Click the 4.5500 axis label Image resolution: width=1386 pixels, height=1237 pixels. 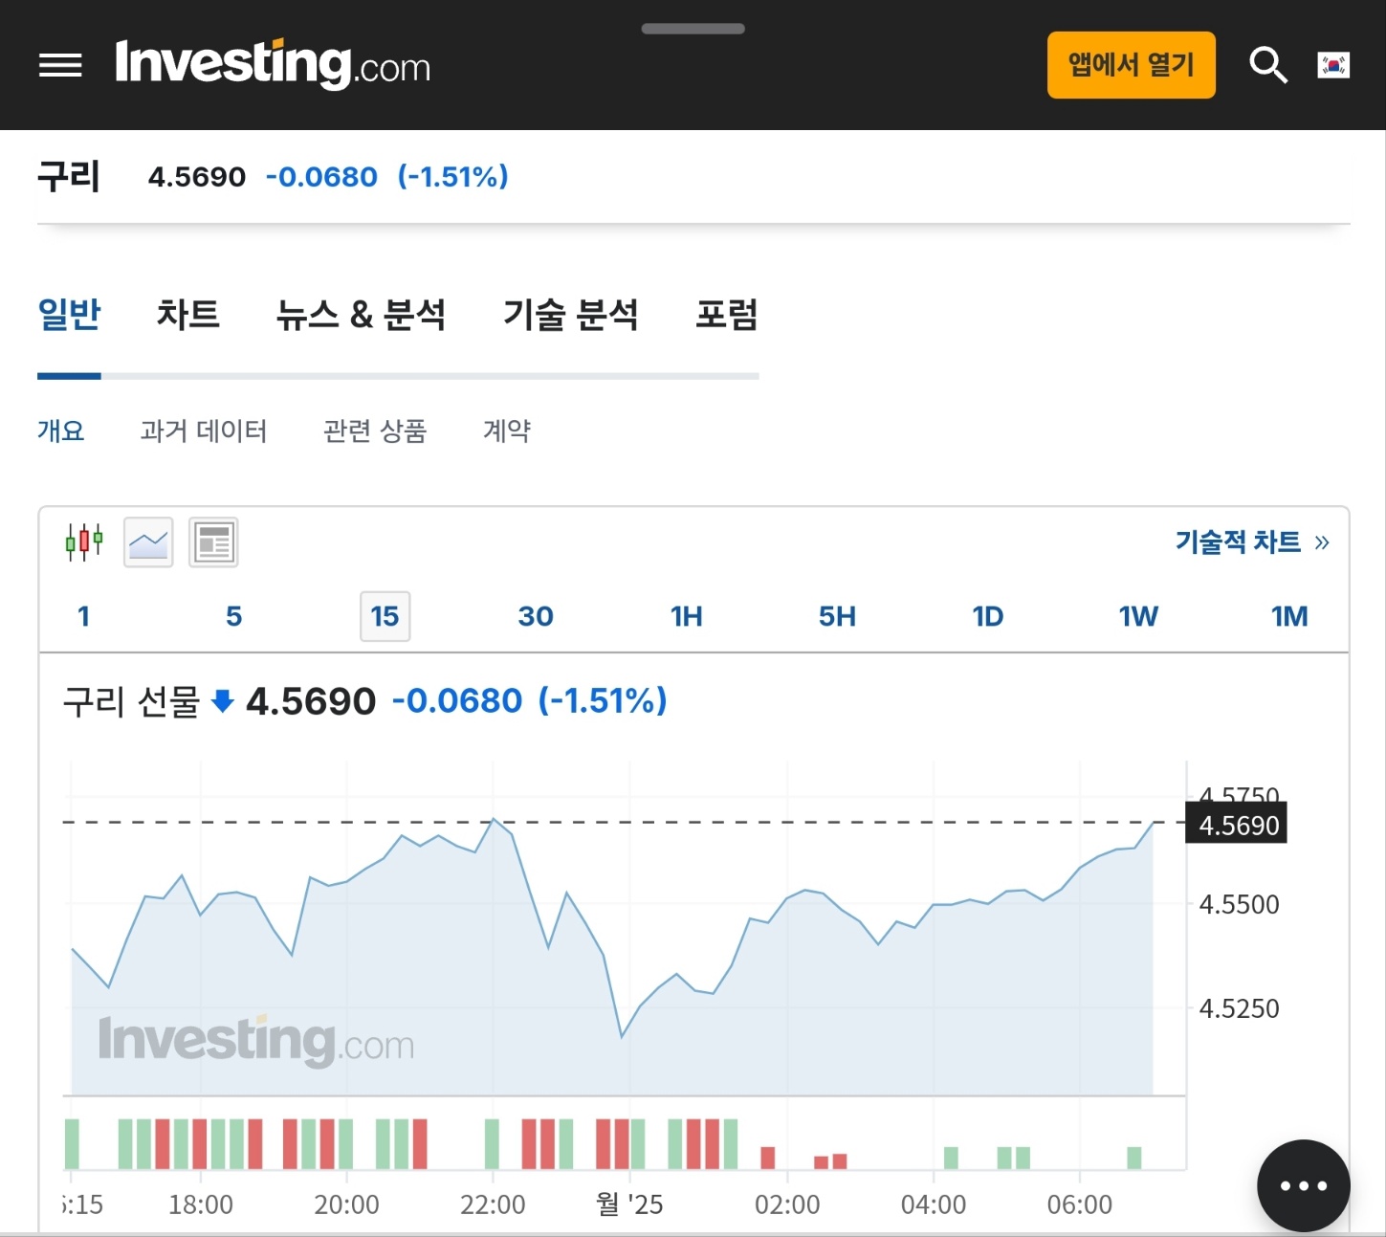(x=1239, y=904)
